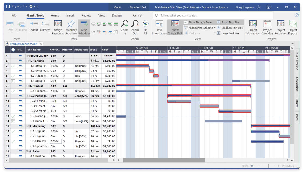
Task: Click the link tasks chain icon
Action: [93, 32]
